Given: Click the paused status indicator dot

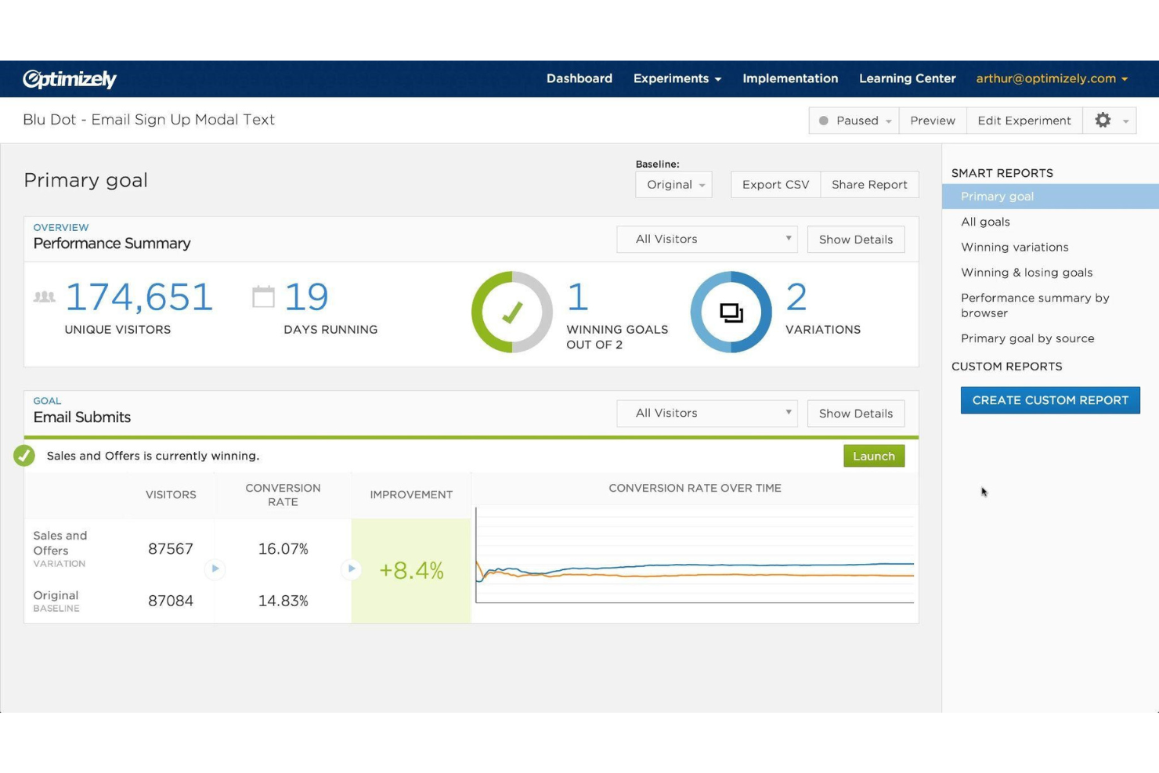Looking at the screenshot, I should (x=823, y=120).
